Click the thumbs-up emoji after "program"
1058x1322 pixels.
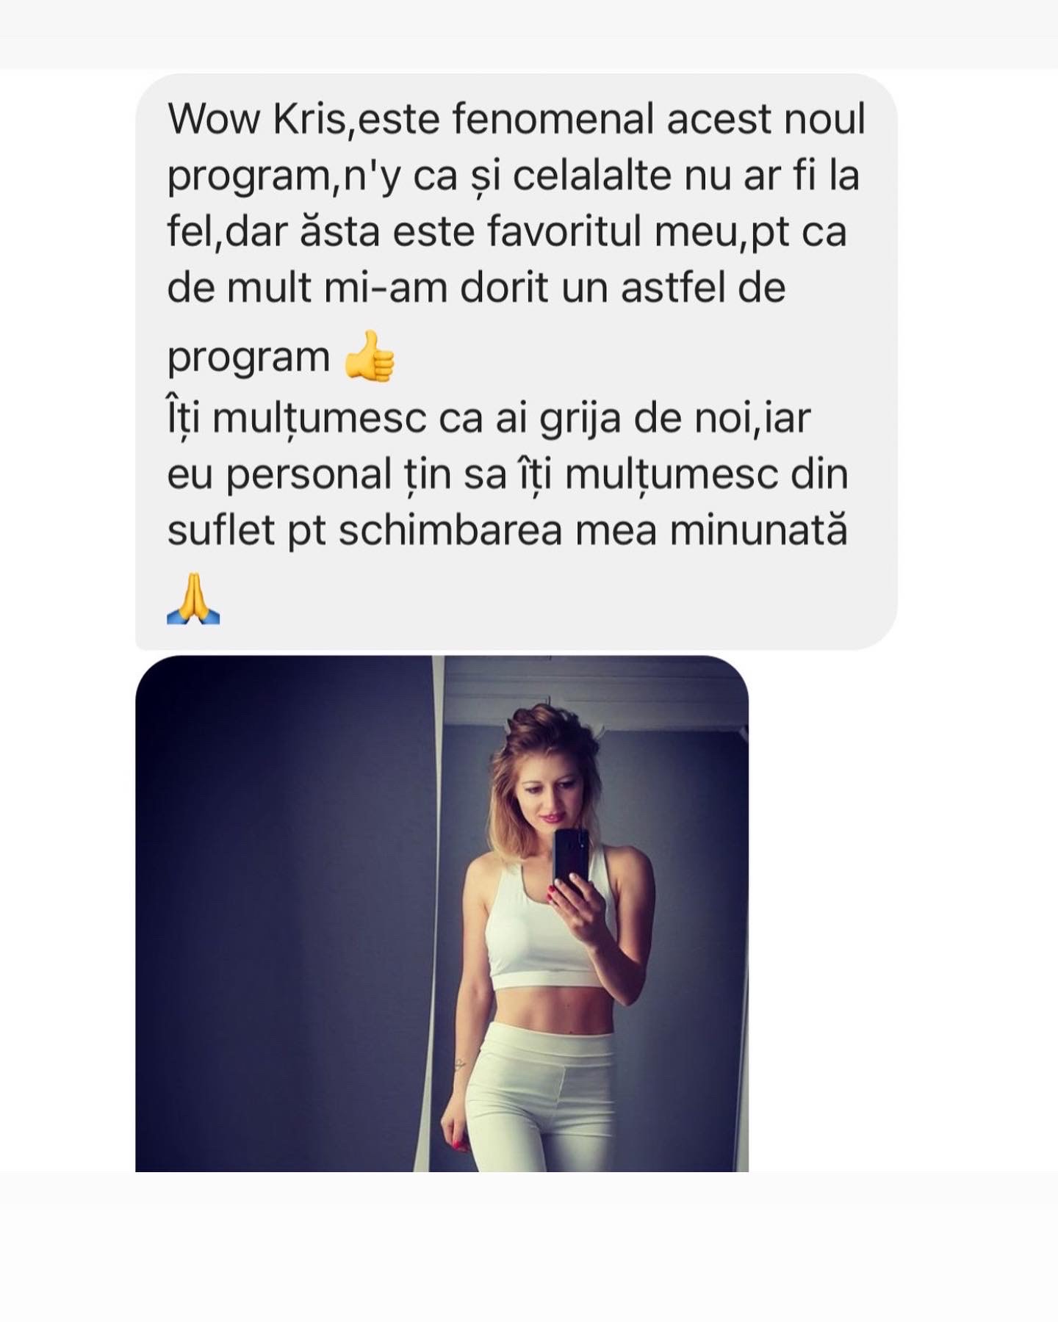tap(370, 356)
